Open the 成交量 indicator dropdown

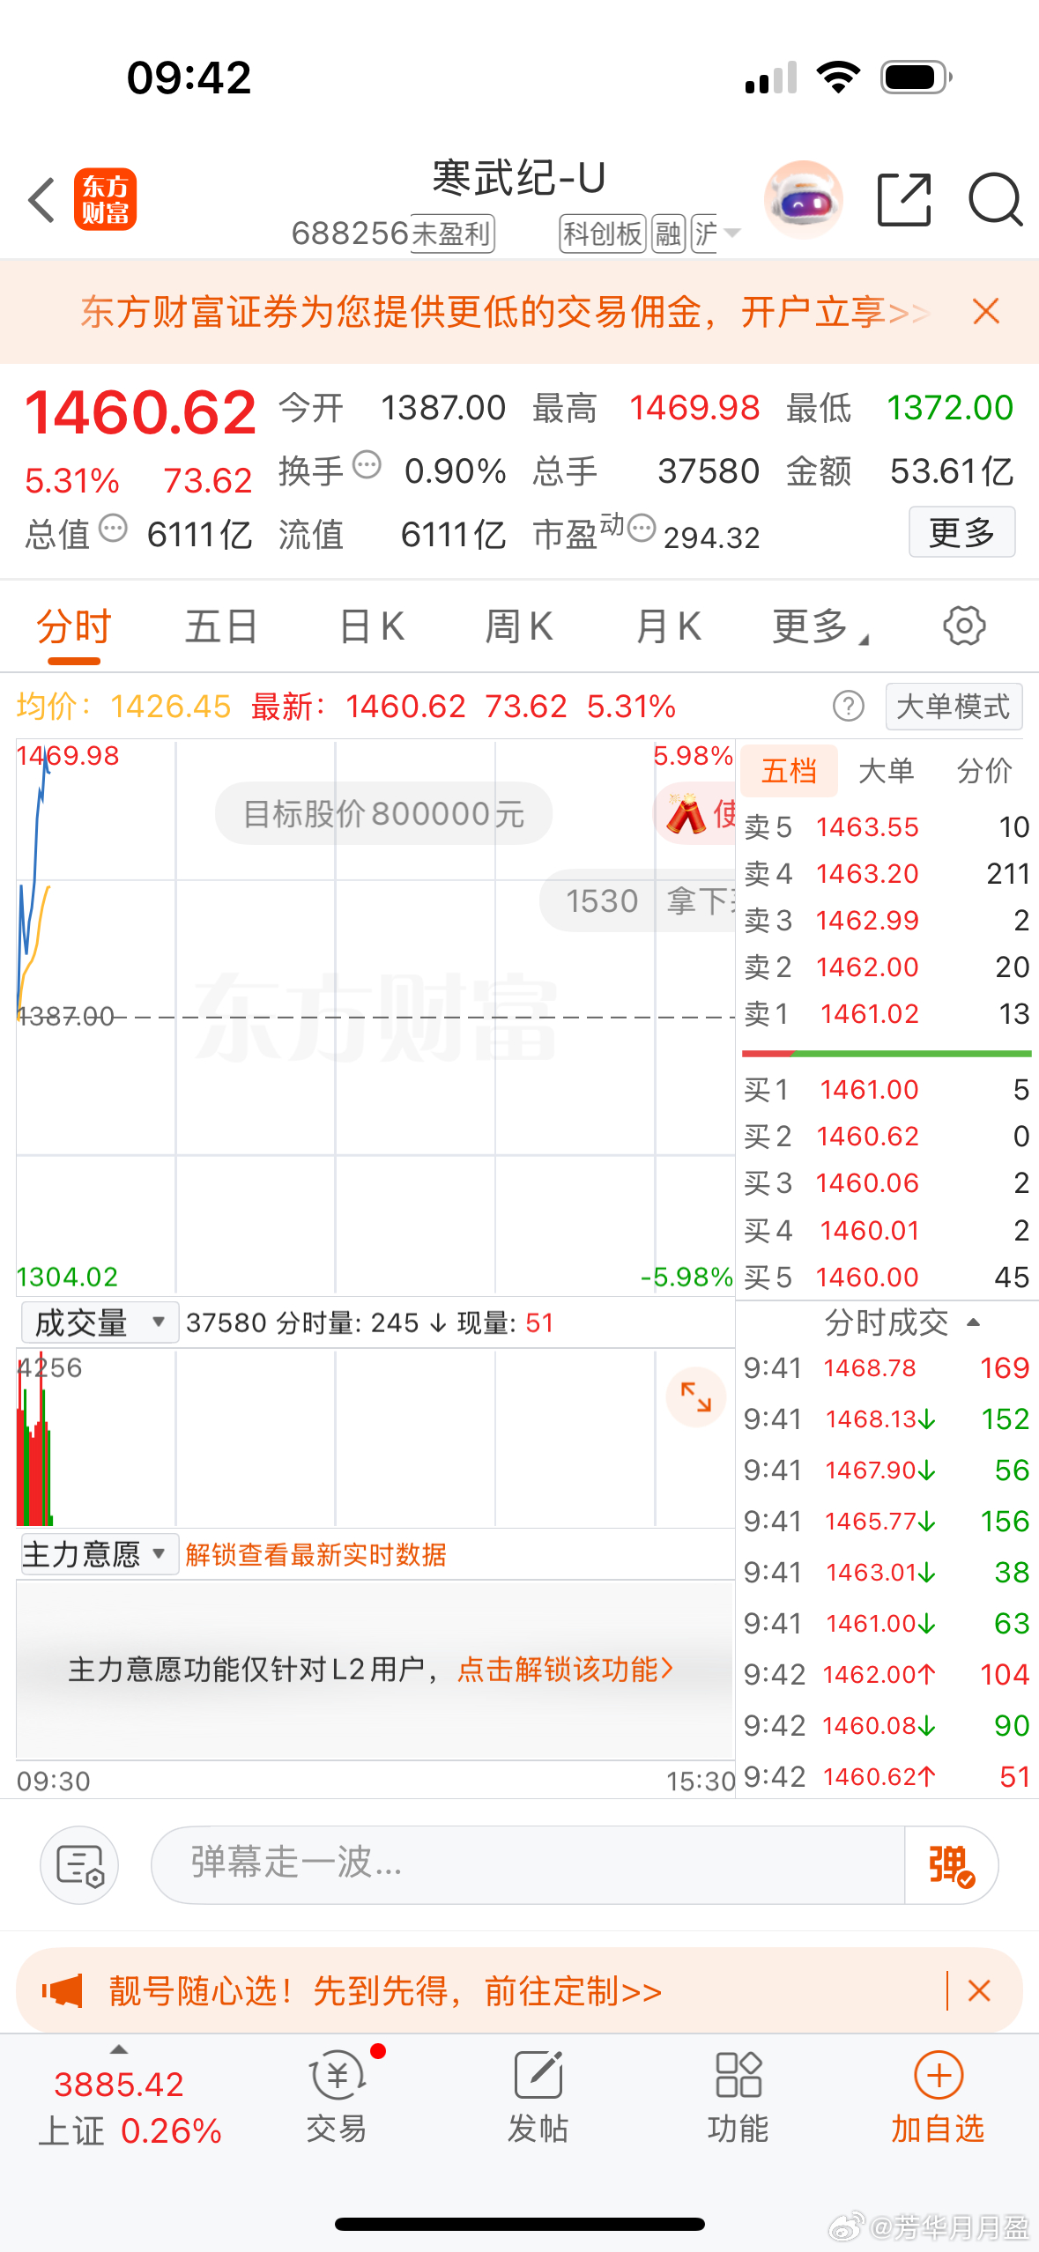pos(100,1322)
